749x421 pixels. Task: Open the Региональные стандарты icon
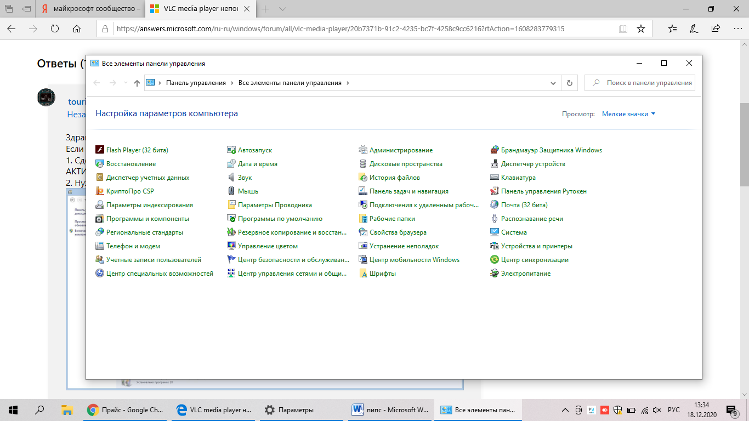[x=100, y=232]
